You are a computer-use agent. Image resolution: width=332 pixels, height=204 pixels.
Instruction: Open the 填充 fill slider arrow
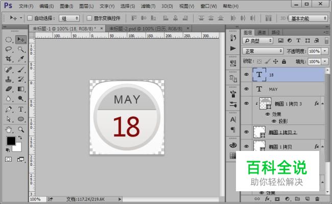[x=325, y=62]
